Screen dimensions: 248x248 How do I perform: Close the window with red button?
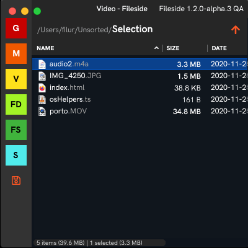(x=12, y=11)
